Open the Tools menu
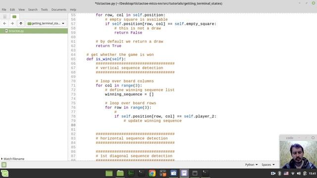This screenshot has height=178, width=317. pos(44,9)
